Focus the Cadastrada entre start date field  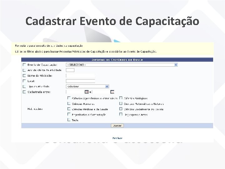75,92
